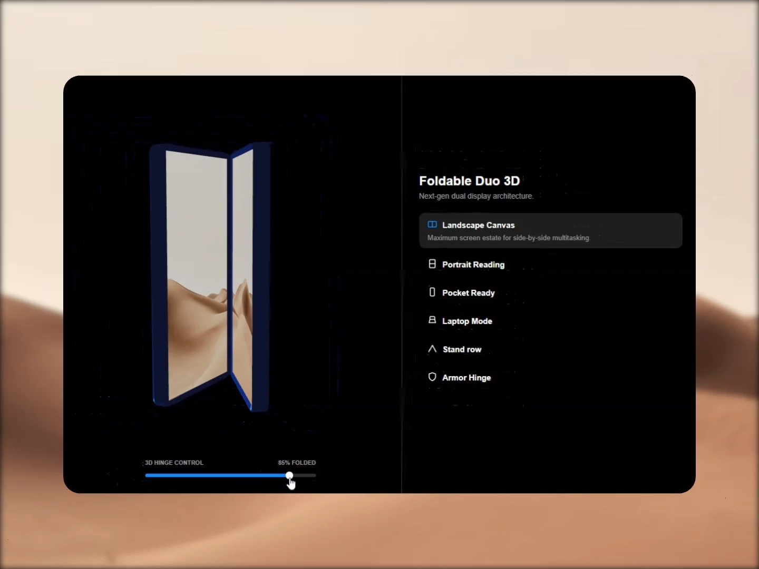Click the blue filled hinge slider track
This screenshot has height=569, width=759.
tap(216, 475)
